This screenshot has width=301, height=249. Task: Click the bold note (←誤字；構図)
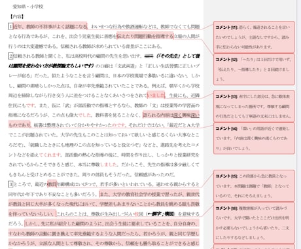pos(160,214)
